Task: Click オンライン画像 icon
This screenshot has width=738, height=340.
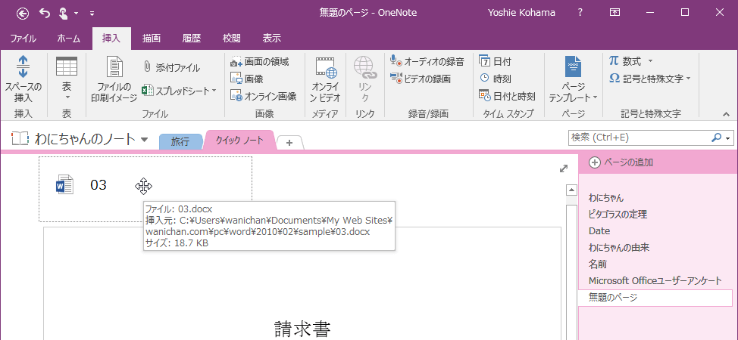Action: pos(236,96)
